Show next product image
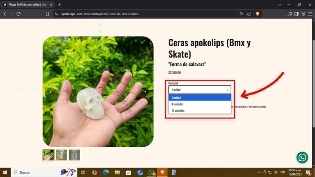Screen dimensions: 315x177 tap(145, 92)
